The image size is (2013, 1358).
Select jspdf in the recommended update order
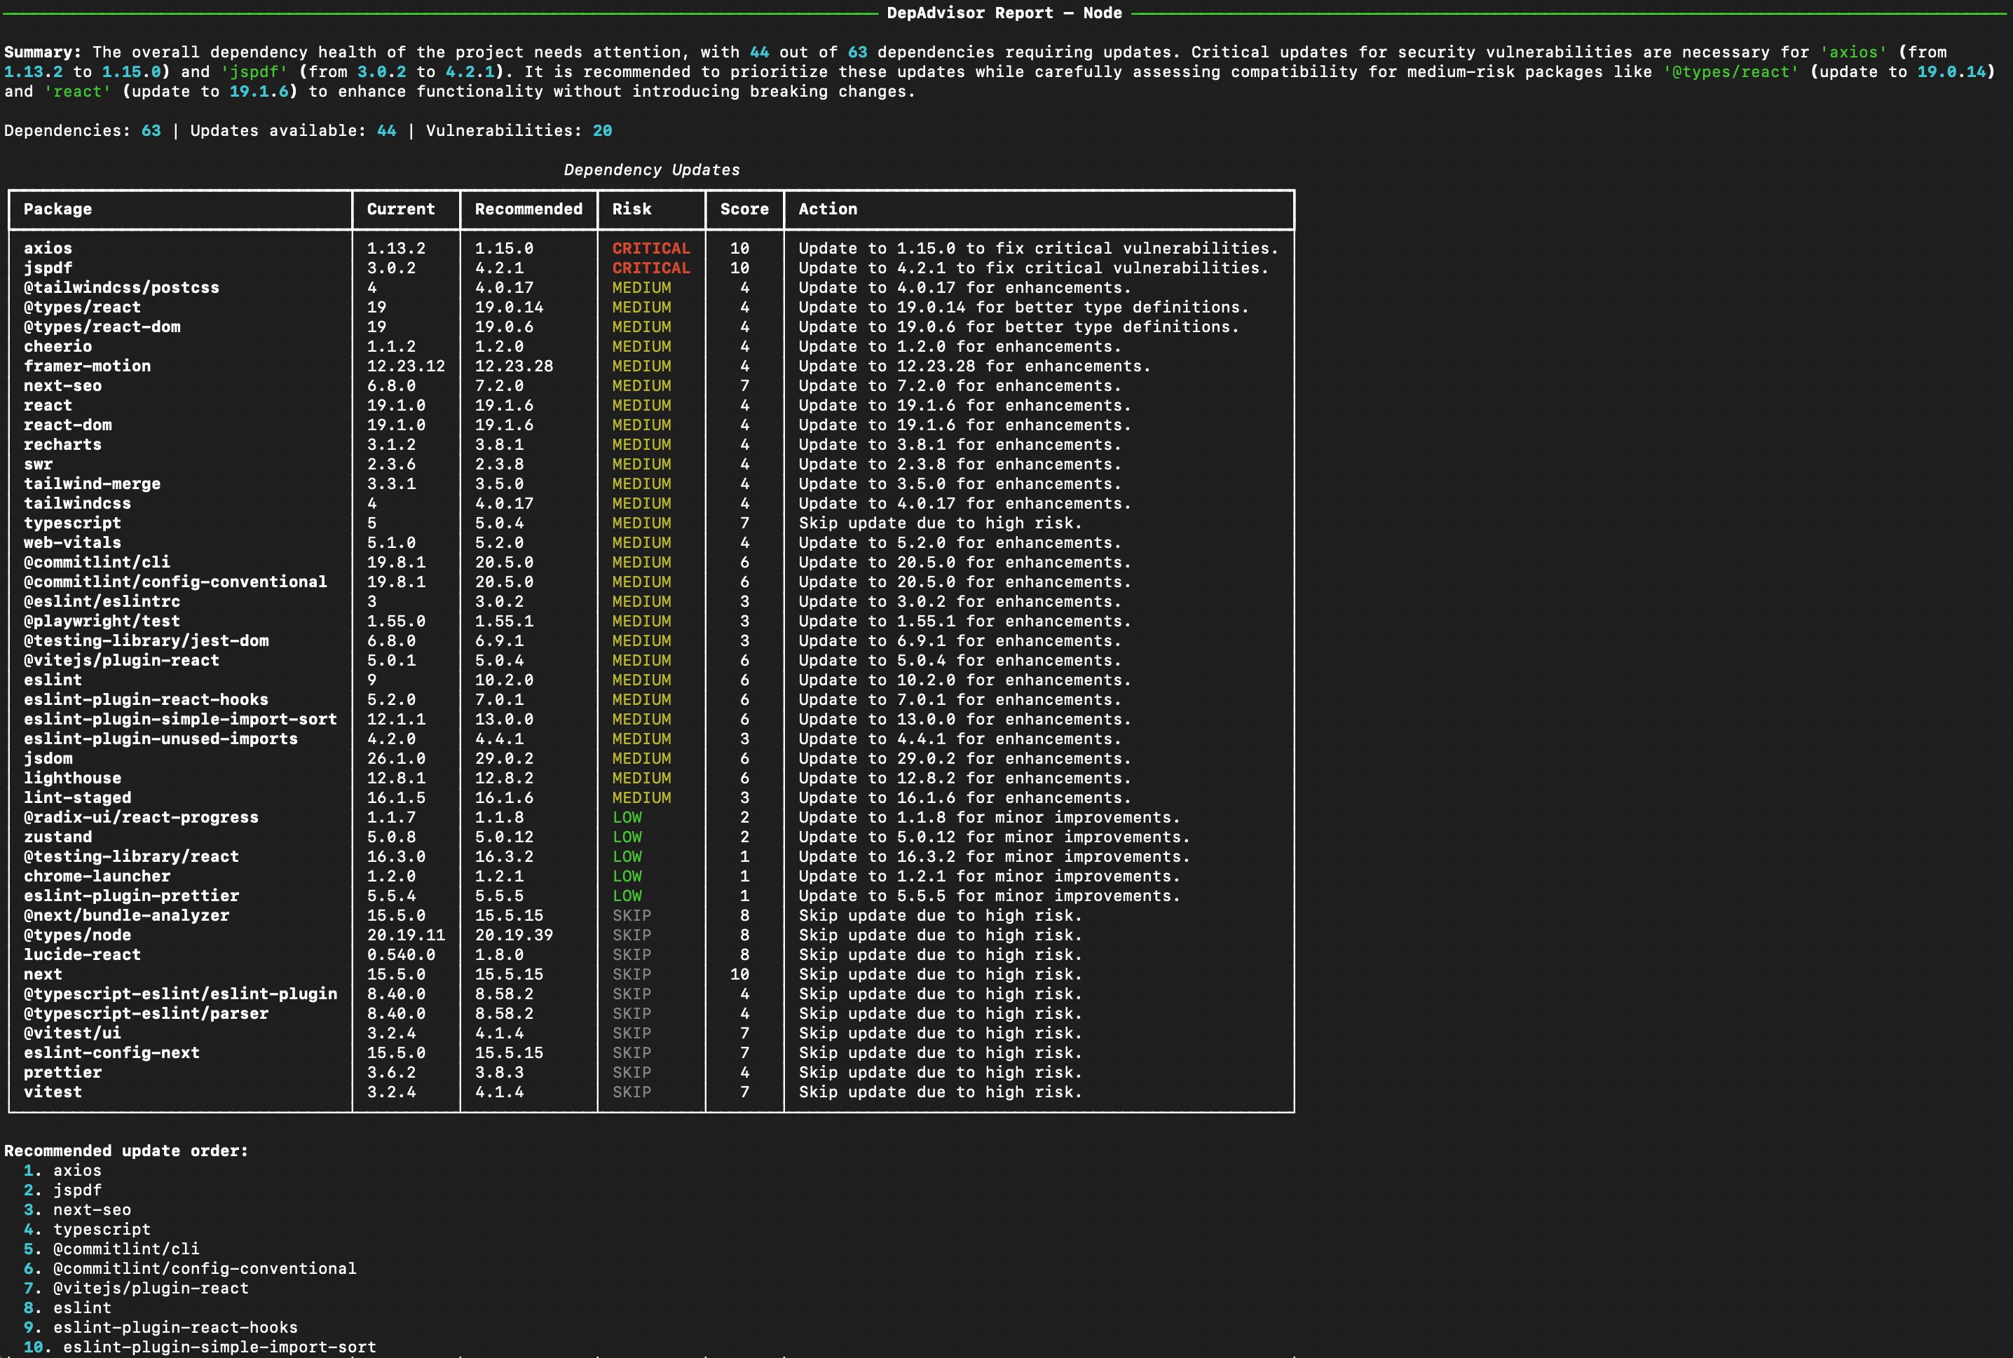coord(78,1189)
